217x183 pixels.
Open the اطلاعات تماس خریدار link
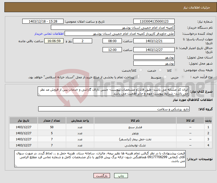tap(49, 34)
